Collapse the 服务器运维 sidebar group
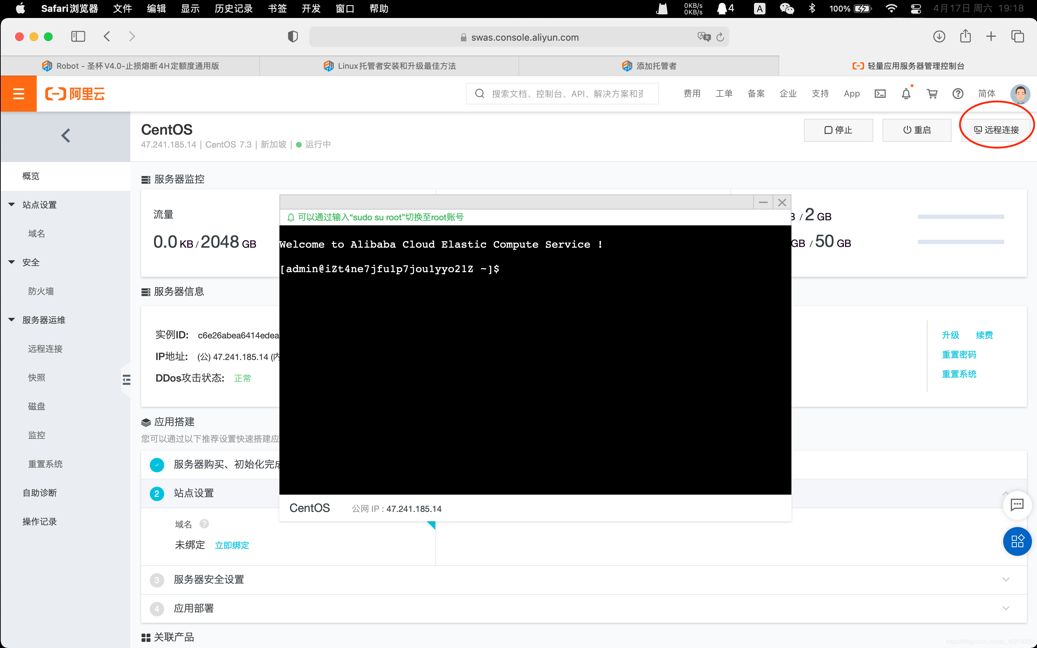Screen dimensions: 1037x648 pyautogui.click(x=12, y=320)
